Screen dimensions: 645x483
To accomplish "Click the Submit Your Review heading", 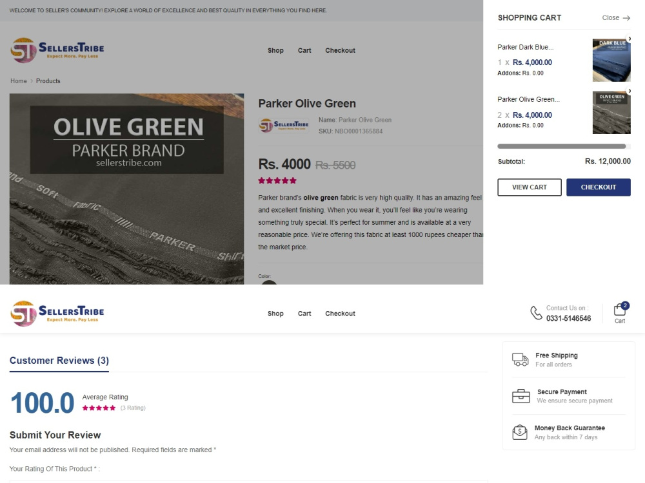I will click(55, 435).
